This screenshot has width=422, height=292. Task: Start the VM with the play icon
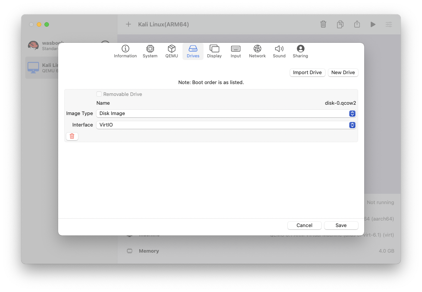[373, 24]
